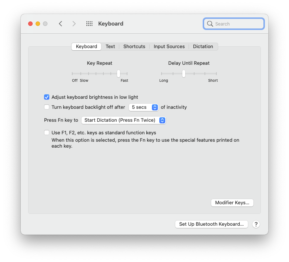Click the Slow label under Key Repeat
Screen dimensions: 289x262
tap(84, 80)
